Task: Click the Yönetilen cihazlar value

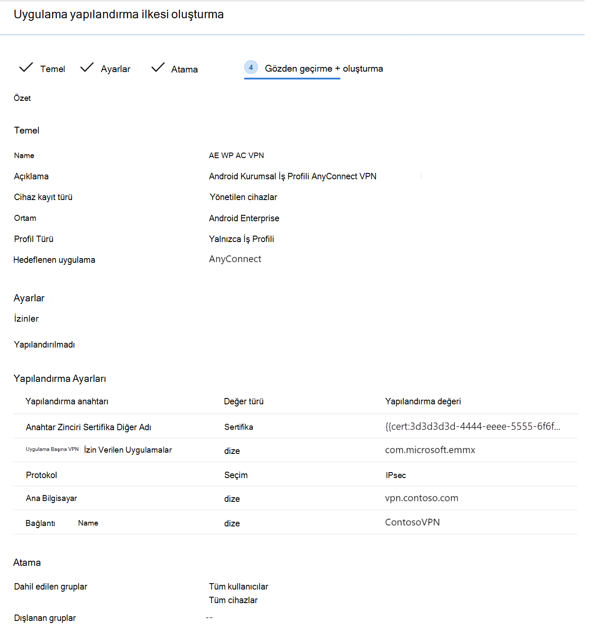Action: (243, 197)
